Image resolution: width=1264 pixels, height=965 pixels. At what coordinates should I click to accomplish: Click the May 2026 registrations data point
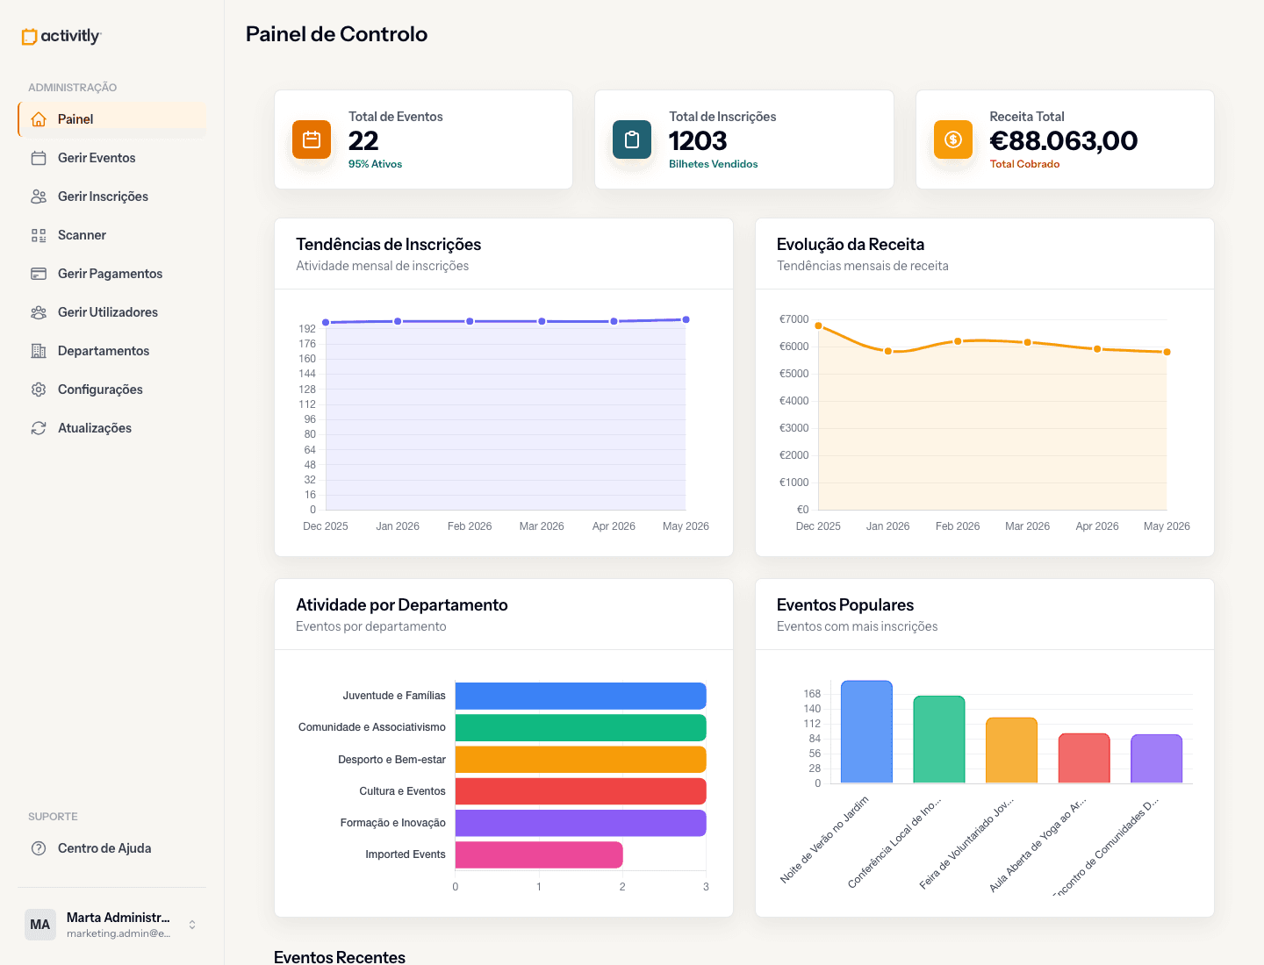tap(686, 319)
